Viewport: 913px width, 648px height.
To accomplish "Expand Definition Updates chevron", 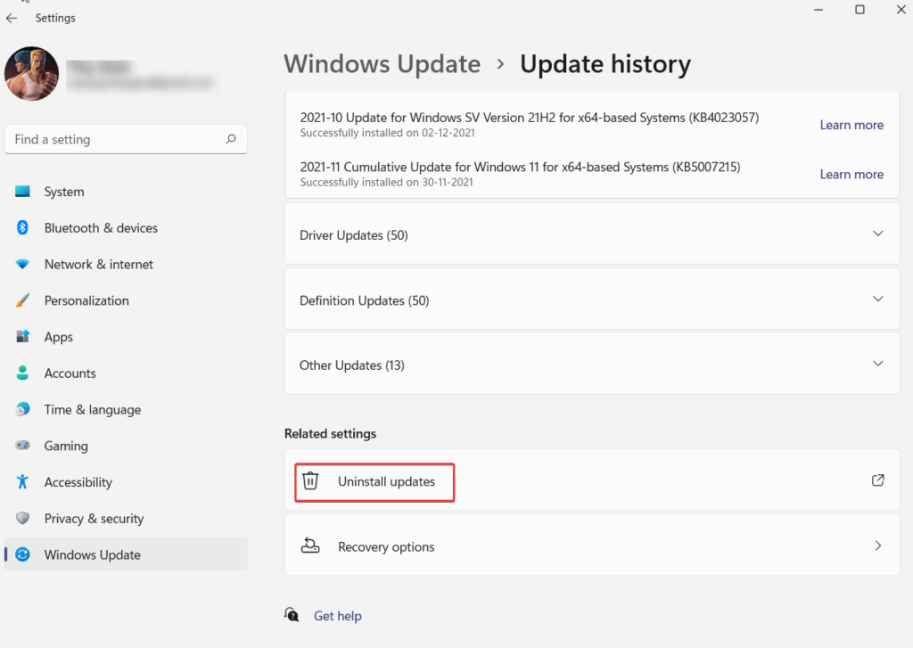I will (878, 299).
